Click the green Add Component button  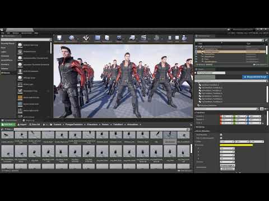205,76
